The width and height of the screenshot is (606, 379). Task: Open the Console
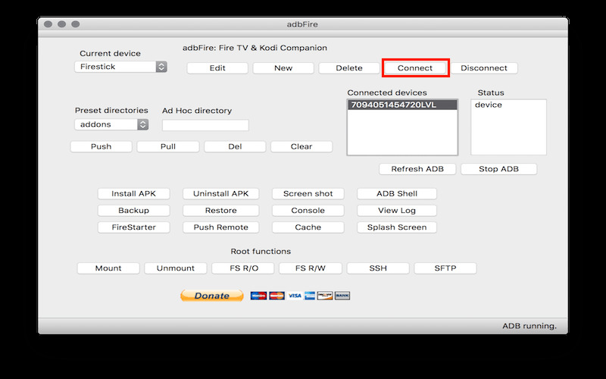(308, 211)
